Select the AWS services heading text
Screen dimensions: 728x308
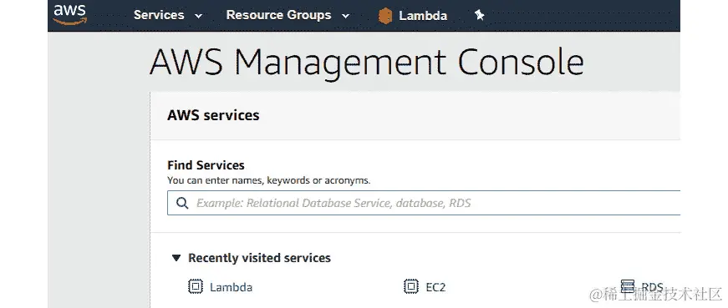[213, 115]
